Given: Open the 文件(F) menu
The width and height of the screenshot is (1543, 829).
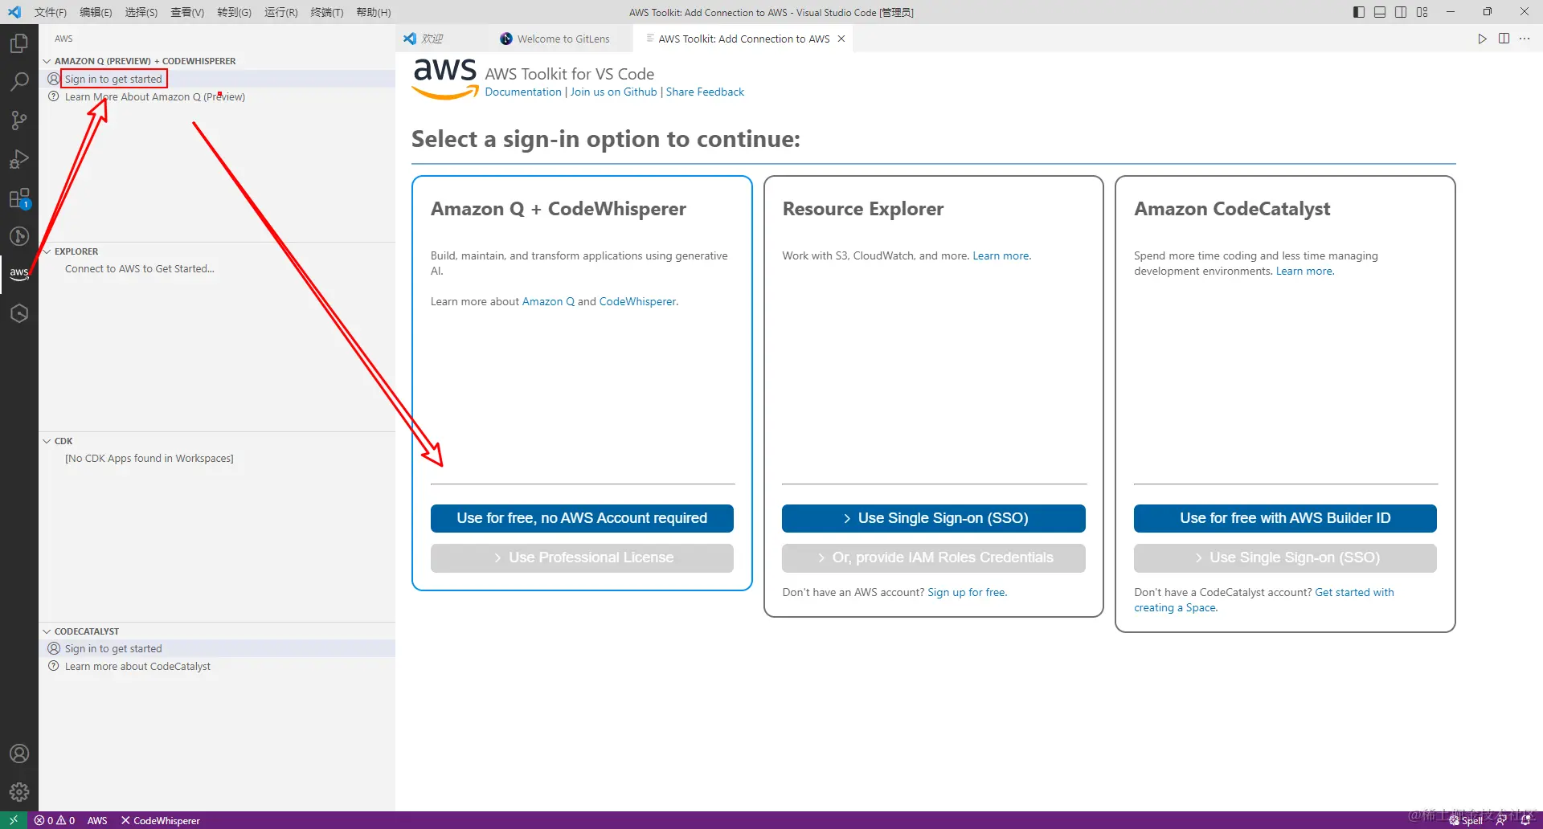Looking at the screenshot, I should coord(51,12).
